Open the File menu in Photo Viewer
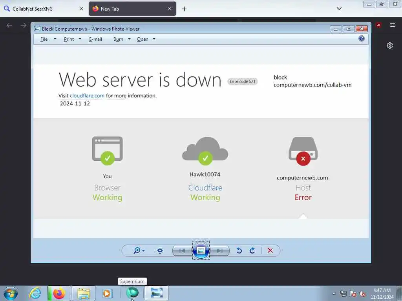 click(x=44, y=39)
